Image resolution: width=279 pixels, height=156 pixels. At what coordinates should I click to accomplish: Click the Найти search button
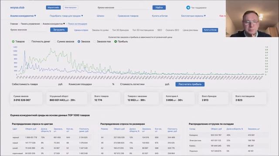pos(159,8)
